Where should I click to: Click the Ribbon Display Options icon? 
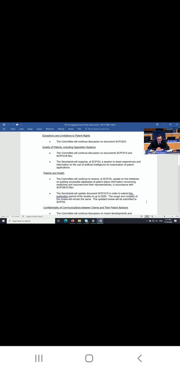157,125
